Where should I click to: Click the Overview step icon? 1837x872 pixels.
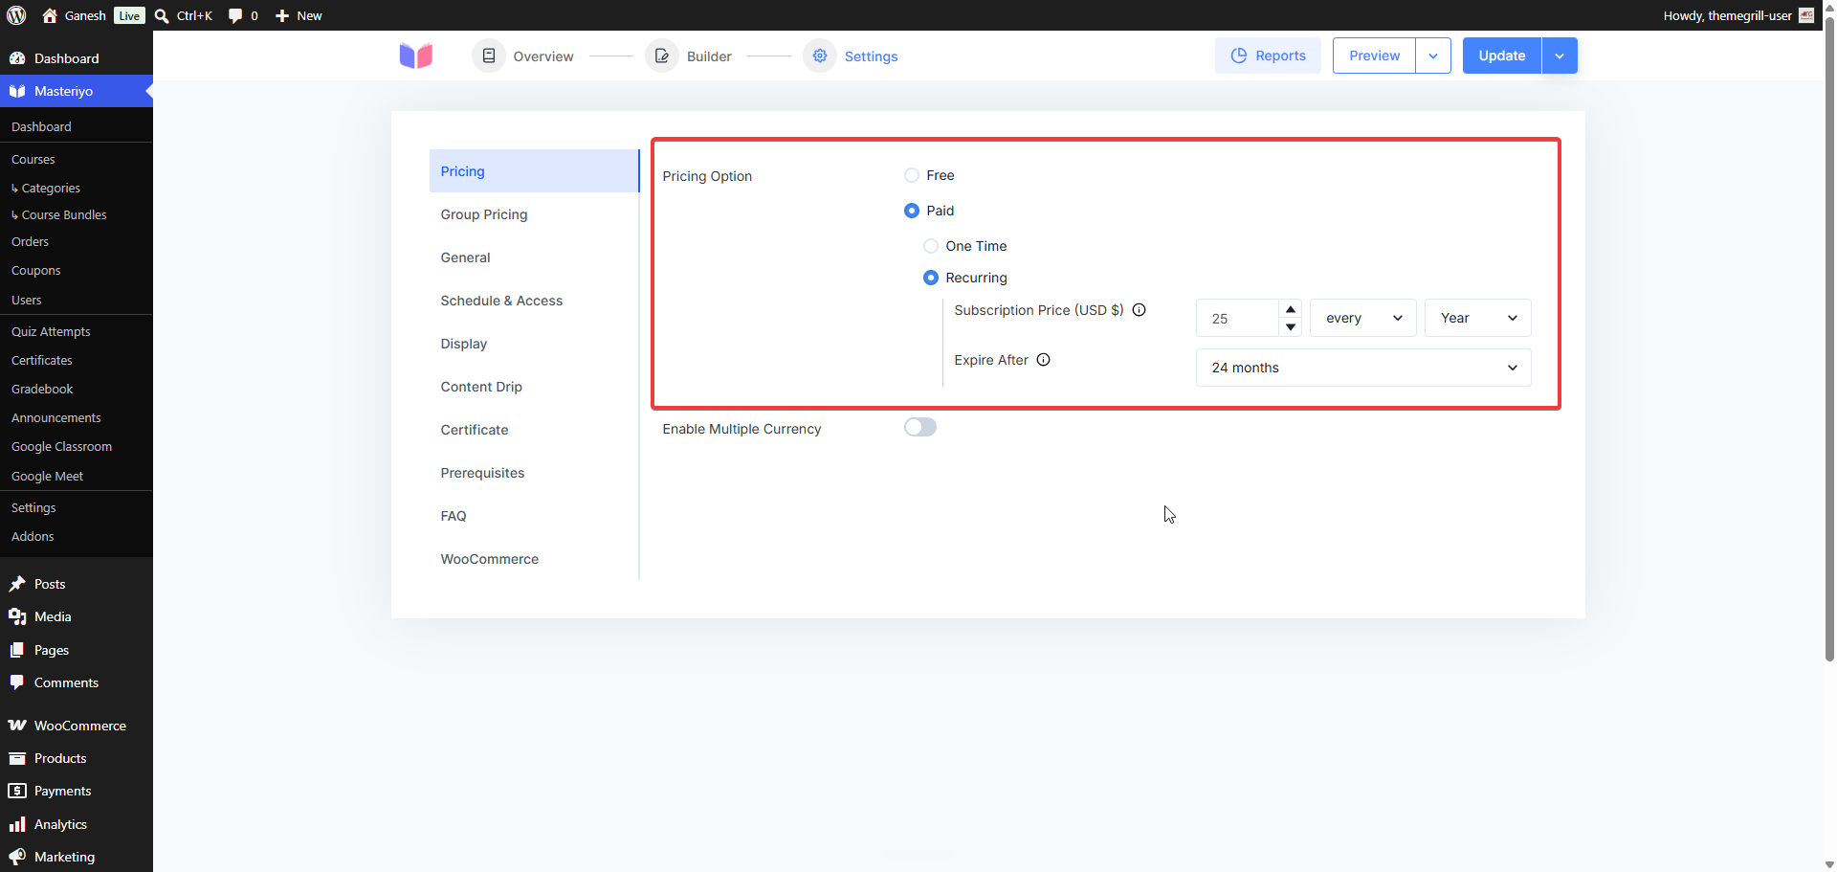point(489,56)
